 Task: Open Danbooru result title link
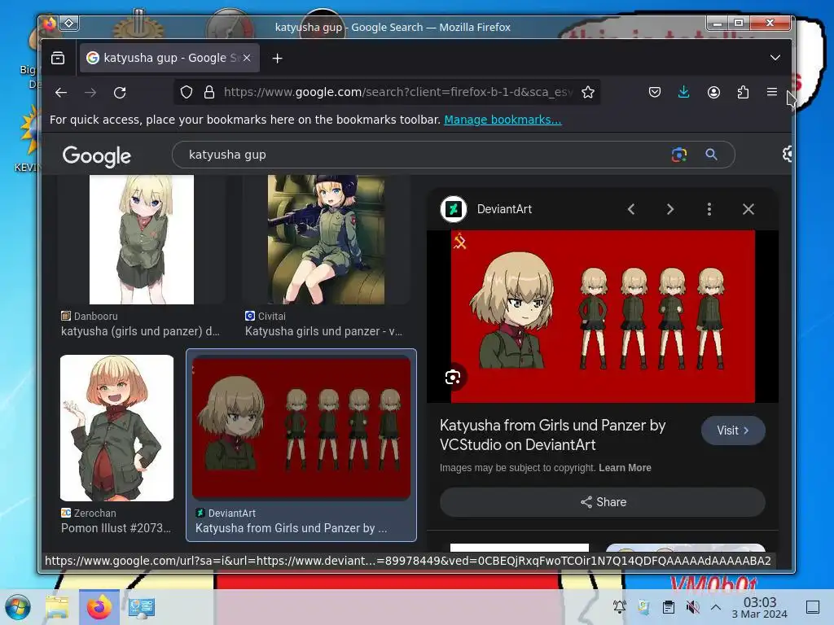[140, 331]
